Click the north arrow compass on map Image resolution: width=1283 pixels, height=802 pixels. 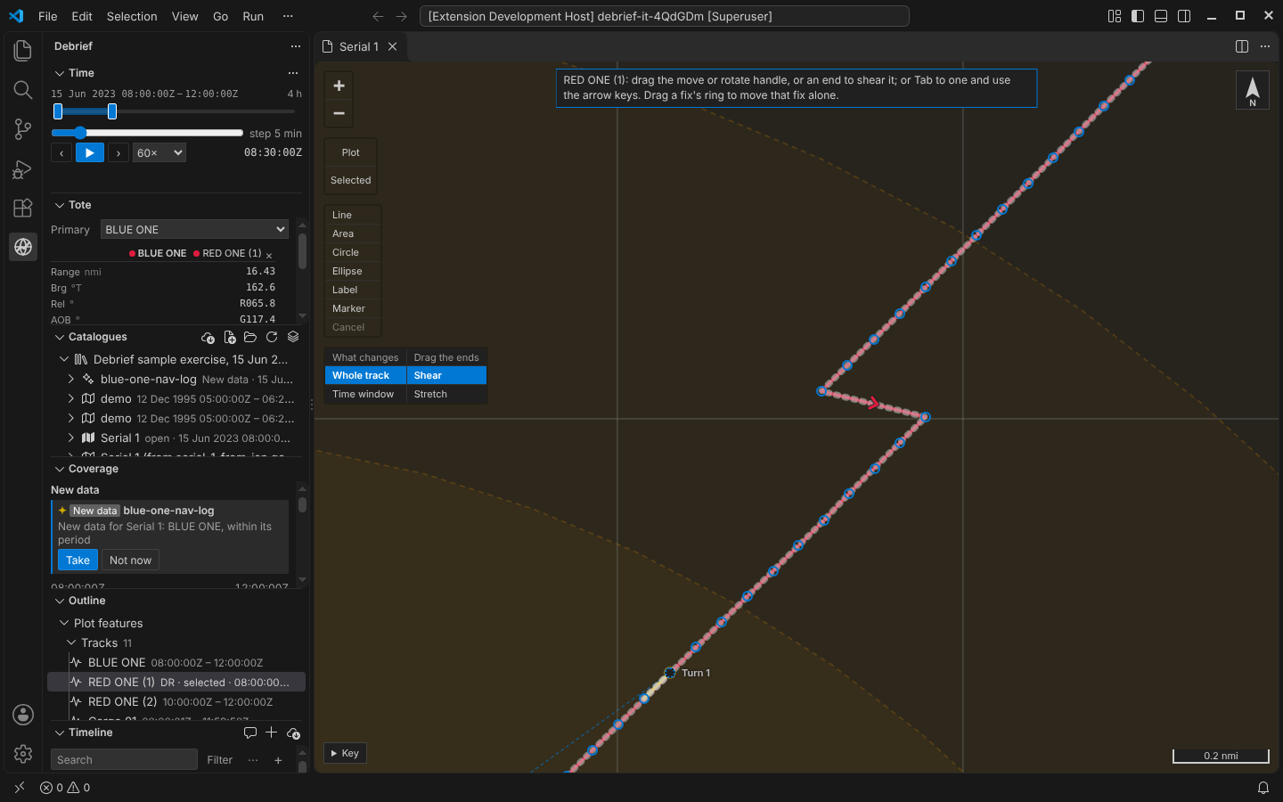pos(1252,90)
